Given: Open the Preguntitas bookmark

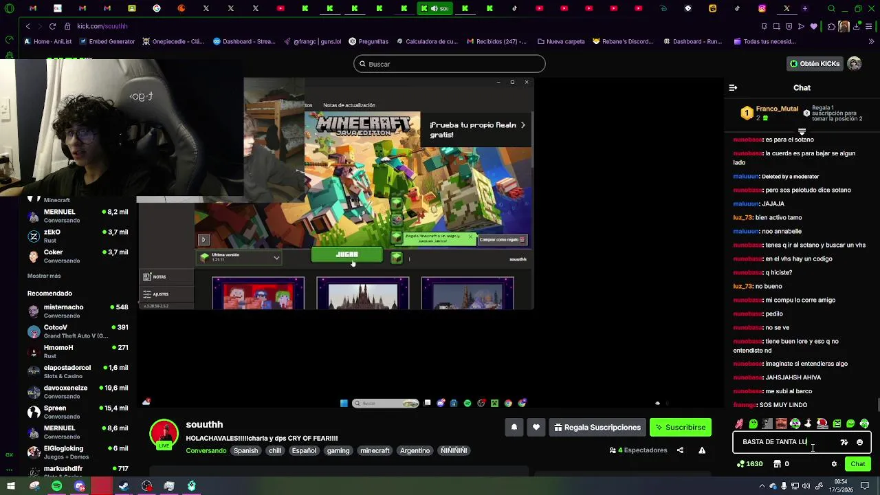Looking at the screenshot, I should (x=368, y=41).
